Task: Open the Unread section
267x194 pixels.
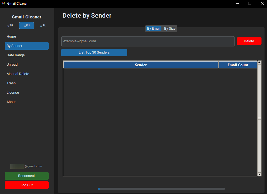Action: (27, 65)
